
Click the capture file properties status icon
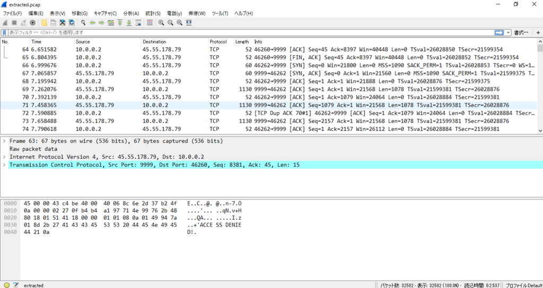[15, 285]
